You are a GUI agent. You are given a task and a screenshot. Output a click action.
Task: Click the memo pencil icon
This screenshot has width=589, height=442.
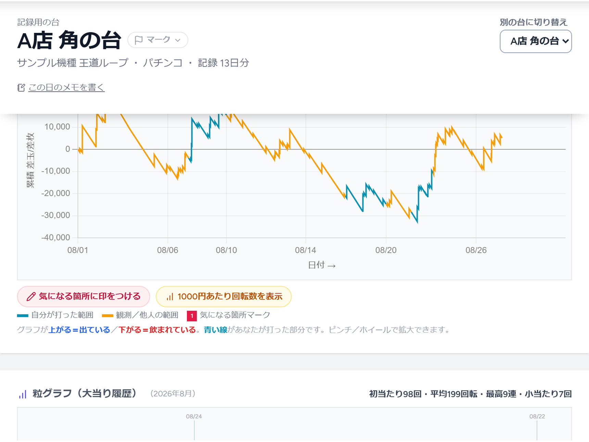point(21,88)
